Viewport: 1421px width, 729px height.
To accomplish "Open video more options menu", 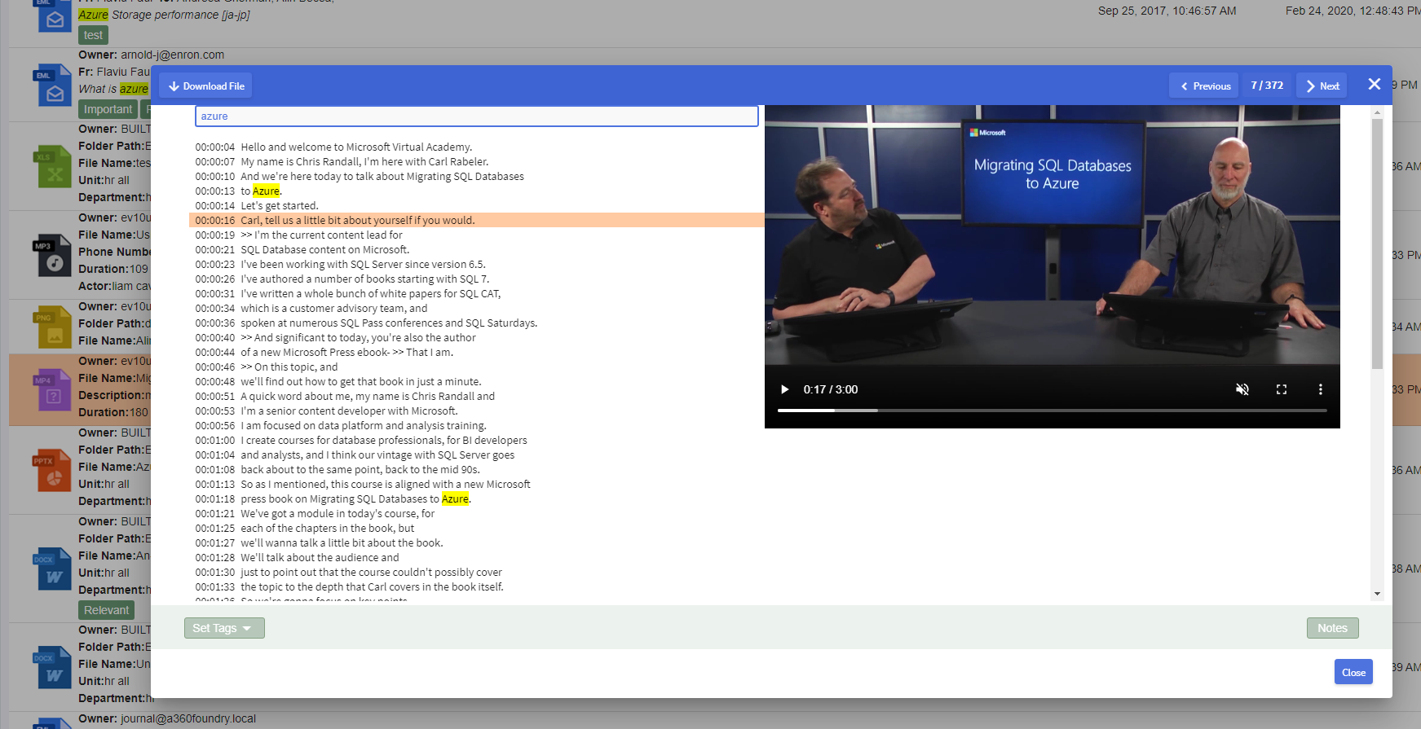I will (1320, 389).
